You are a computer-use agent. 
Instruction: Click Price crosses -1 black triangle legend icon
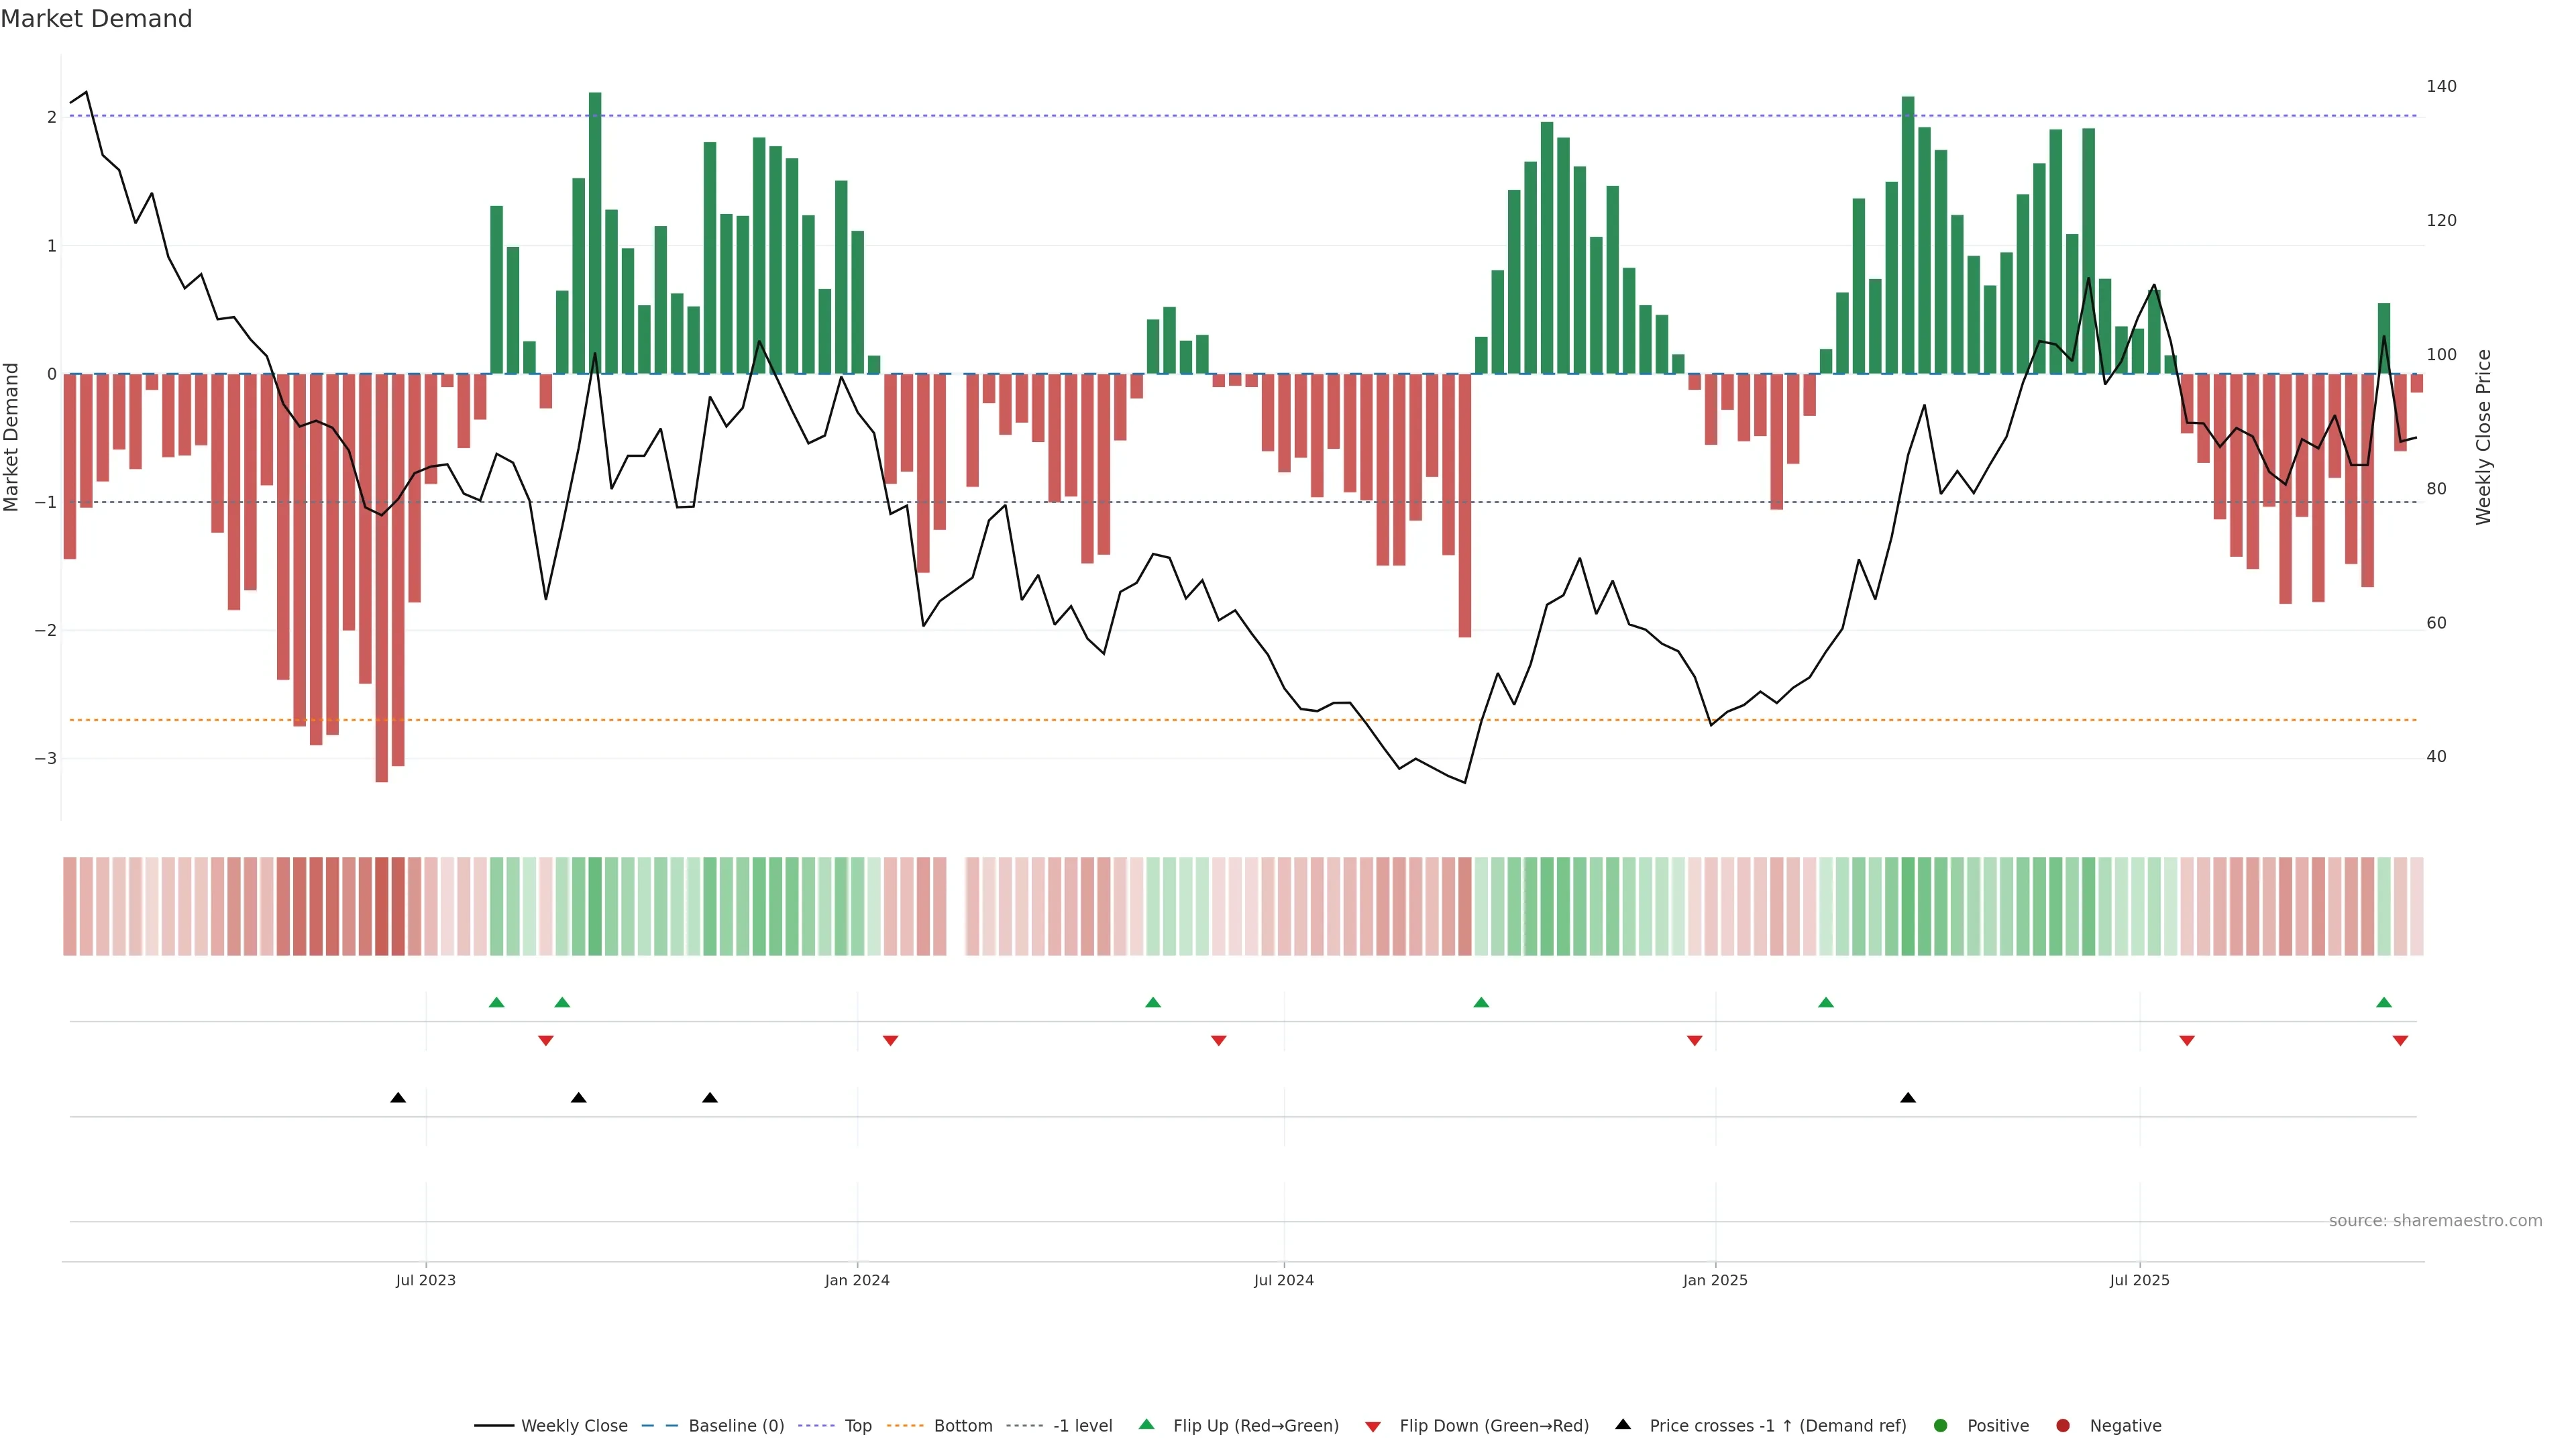1623,1424
